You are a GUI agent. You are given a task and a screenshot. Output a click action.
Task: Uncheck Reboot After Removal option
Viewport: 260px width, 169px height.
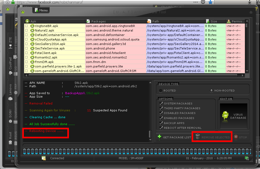pos(161,128)
